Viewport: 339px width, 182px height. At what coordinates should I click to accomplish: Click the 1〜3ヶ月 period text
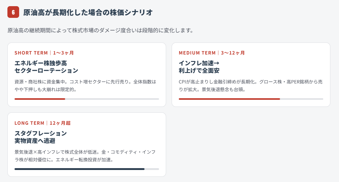(x=63, y=53)
